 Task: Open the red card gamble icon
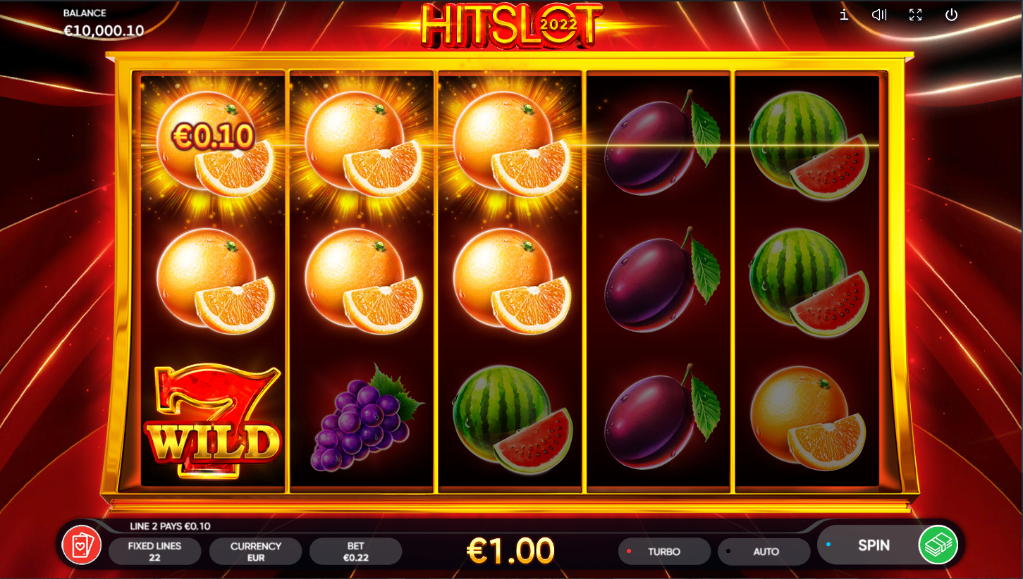click(x=82, y=545)
